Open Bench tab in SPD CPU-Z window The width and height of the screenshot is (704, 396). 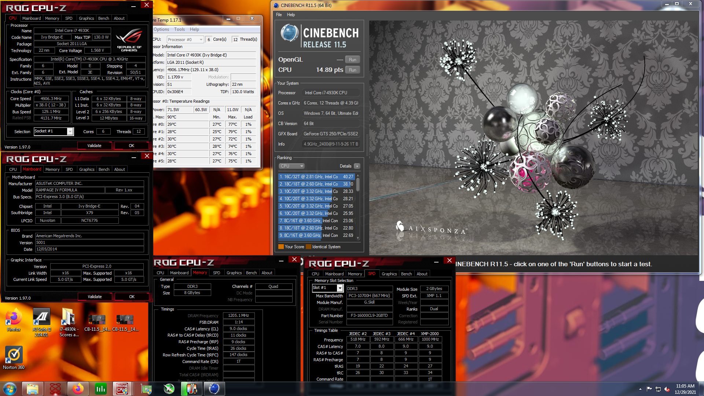[x=406, y=274]
